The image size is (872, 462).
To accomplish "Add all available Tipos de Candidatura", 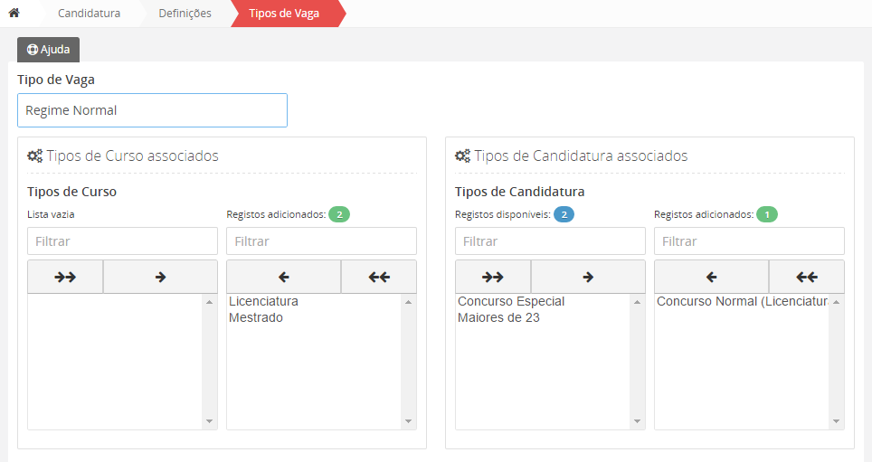I will point(493,278).
